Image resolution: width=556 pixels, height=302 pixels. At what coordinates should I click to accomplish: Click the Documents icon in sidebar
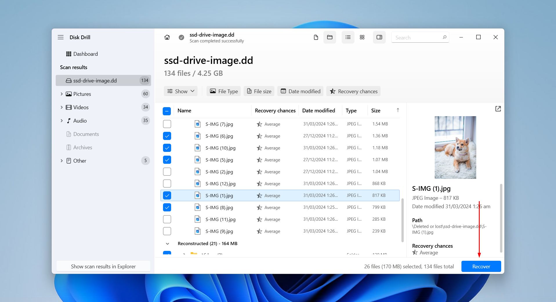(x=69, y=134)
